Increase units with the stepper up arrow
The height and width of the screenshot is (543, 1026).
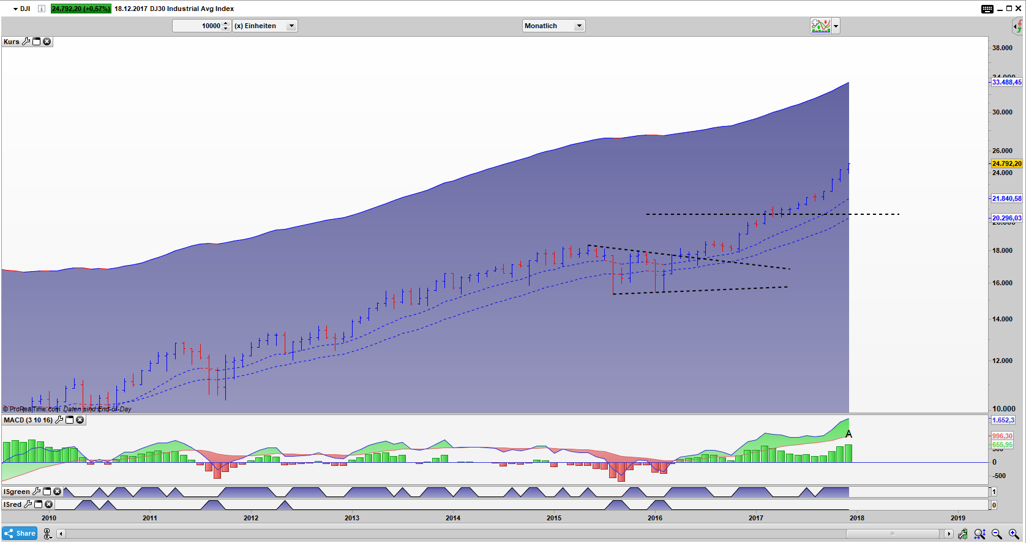(x=226, y=23)
